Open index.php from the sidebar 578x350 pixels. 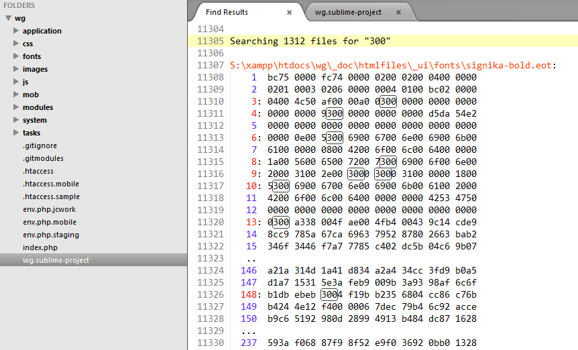tap(40, 247)
